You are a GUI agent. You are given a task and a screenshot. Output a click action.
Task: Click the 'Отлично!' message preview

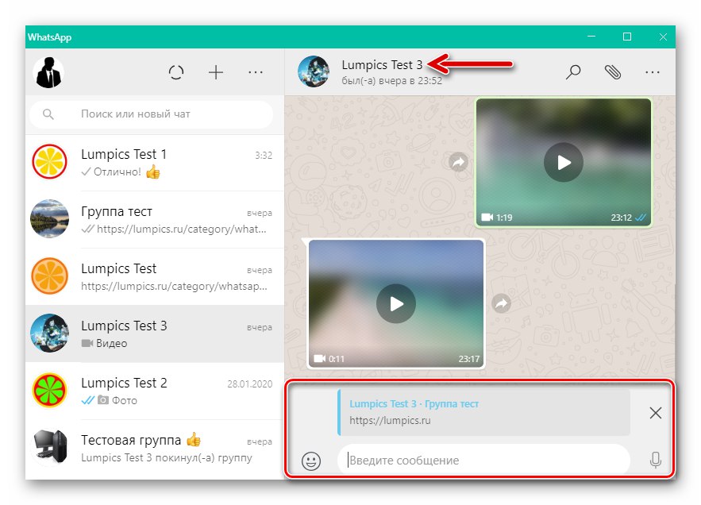(x=117, y=172)
